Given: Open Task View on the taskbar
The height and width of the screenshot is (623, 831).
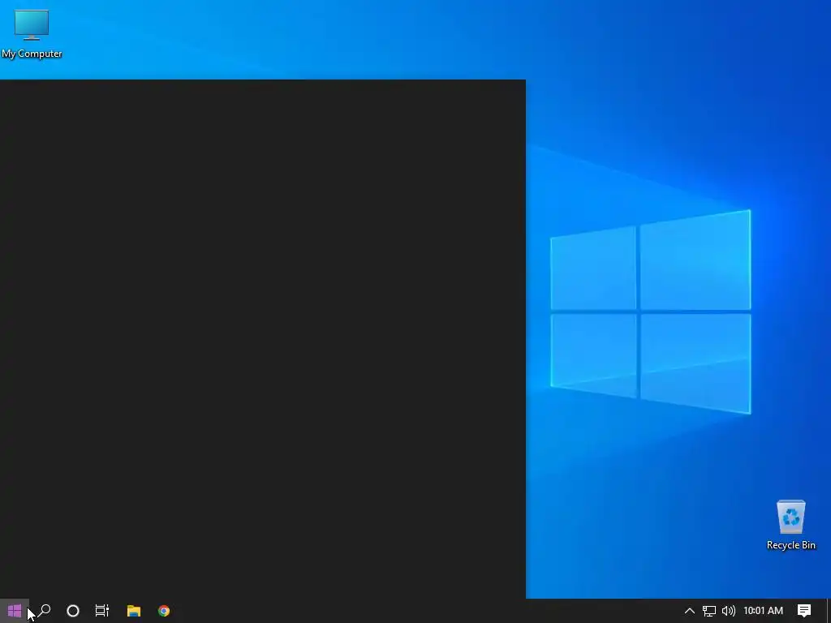Looking at the screenshot, I should pyautogui.click(x=101, y=611).
